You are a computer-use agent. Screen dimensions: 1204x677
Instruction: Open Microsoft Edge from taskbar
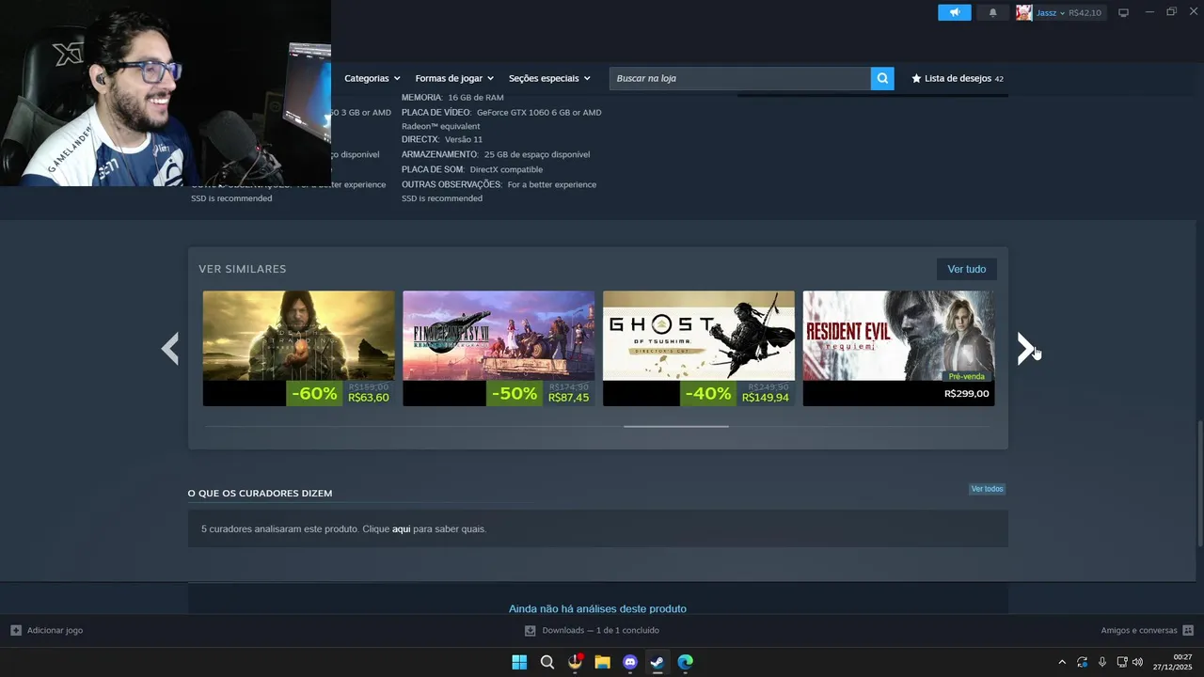tap(686, 662)
